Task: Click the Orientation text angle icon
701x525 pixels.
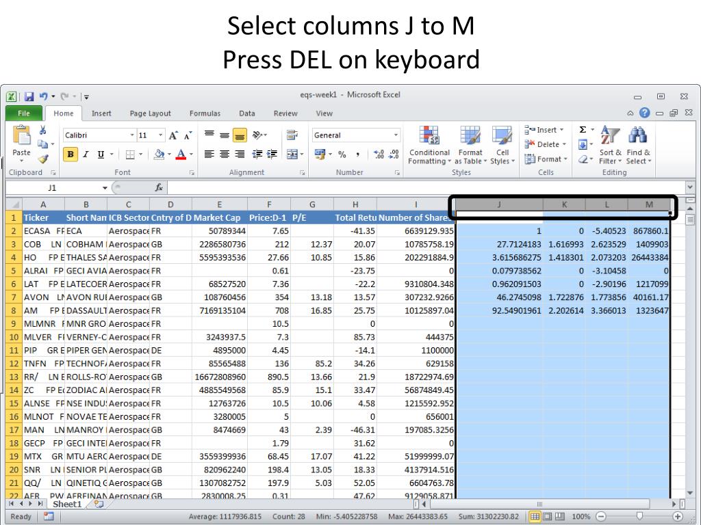Action: tap(257, 135)
